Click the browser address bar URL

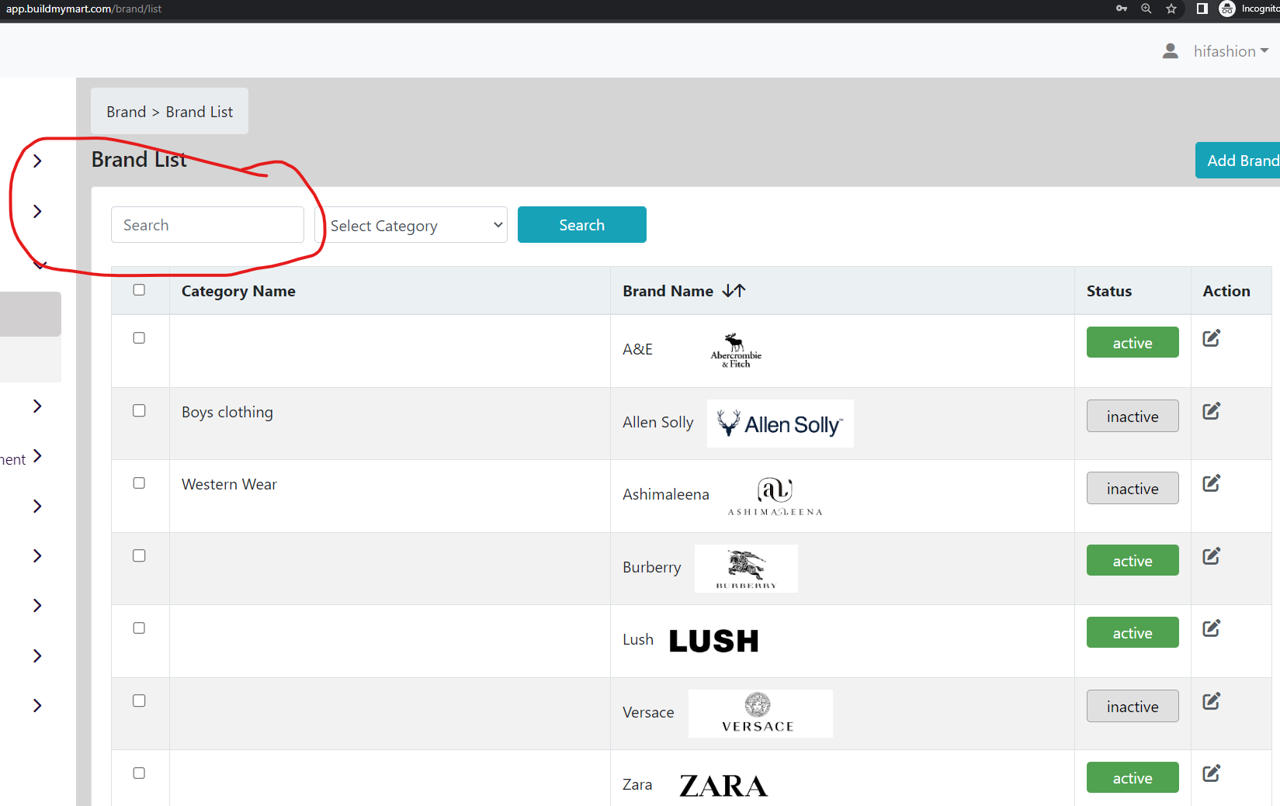coord(84,9)
